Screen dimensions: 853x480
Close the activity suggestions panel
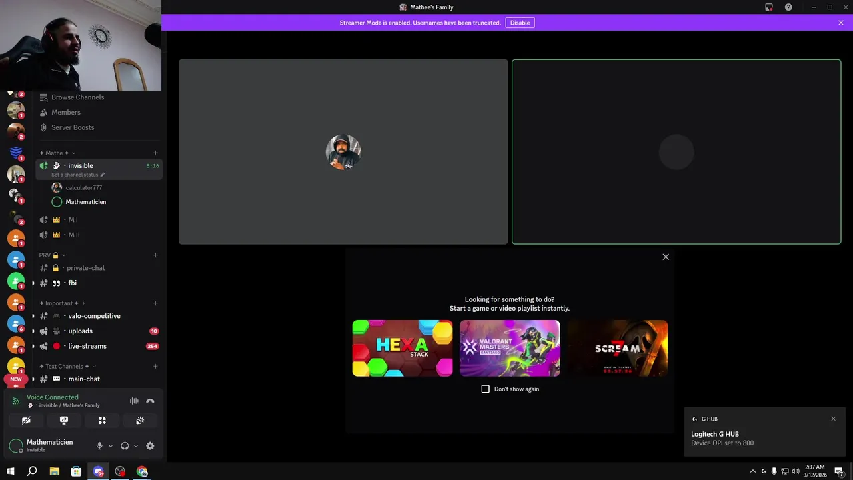tap(666, 257)
